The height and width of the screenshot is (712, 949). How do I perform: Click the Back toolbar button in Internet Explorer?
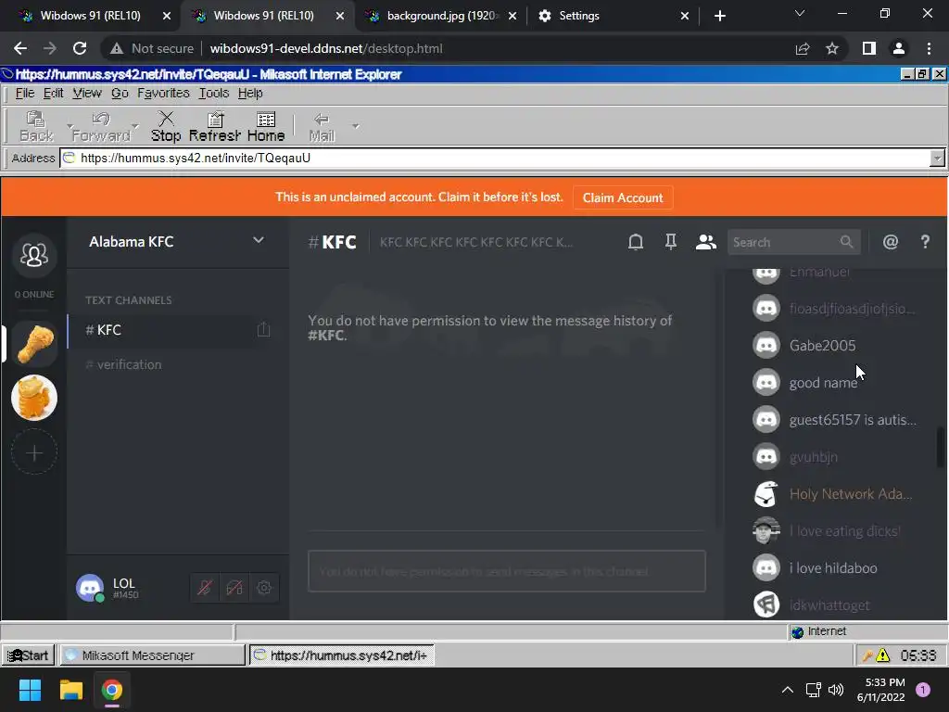[x=36, y=126]
